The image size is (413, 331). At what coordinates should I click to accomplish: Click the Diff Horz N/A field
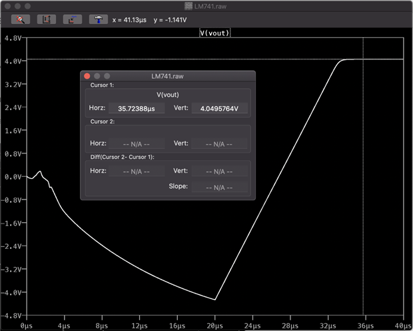click(x=136, y=172)
